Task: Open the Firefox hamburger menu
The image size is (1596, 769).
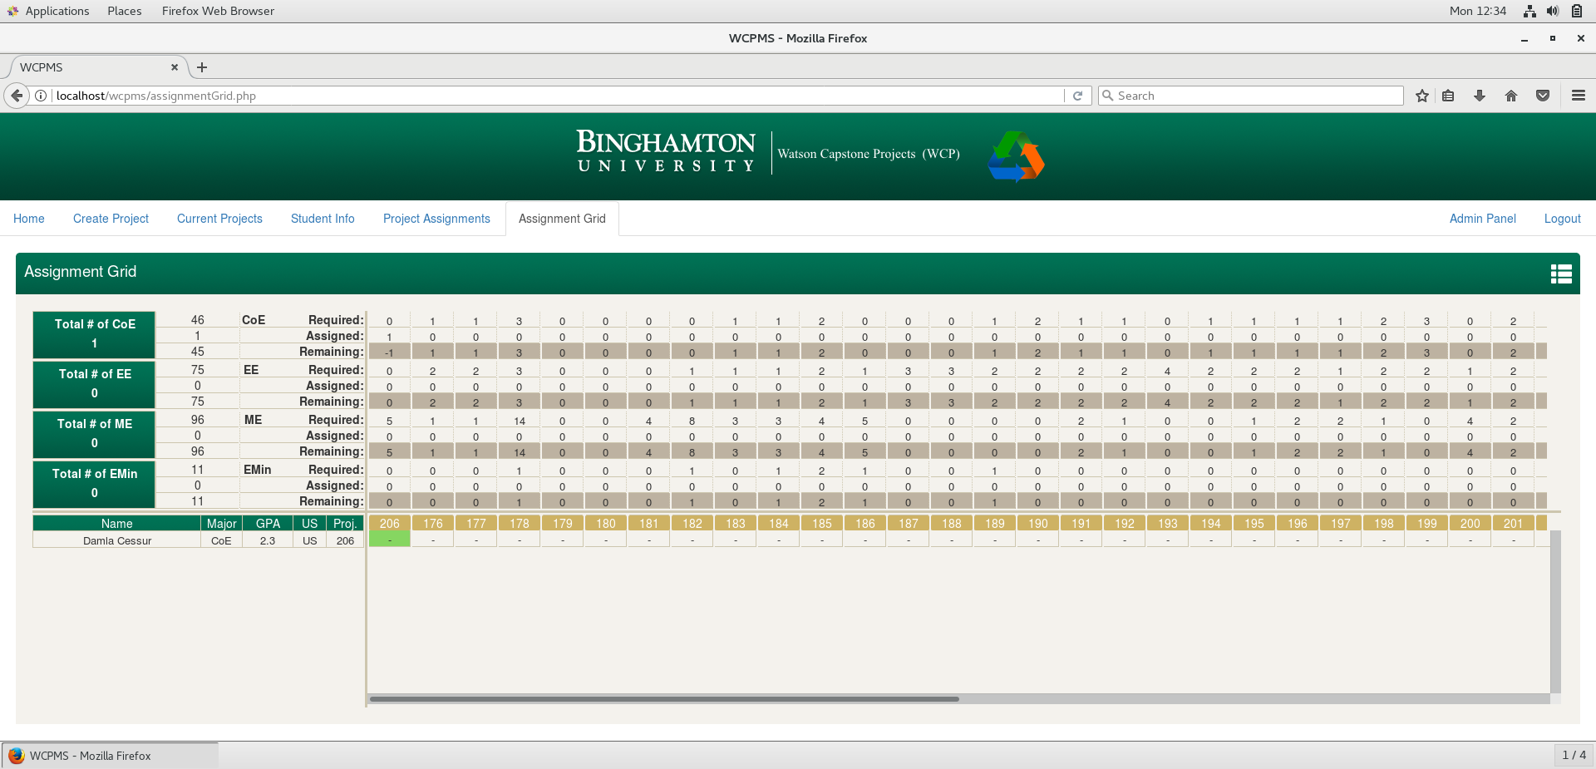Action: (1579, 96)
